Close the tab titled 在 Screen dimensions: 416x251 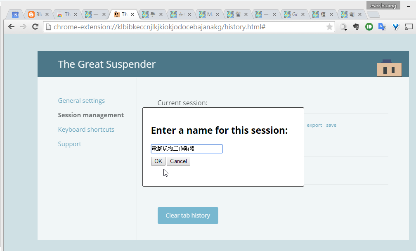(189, 14)
